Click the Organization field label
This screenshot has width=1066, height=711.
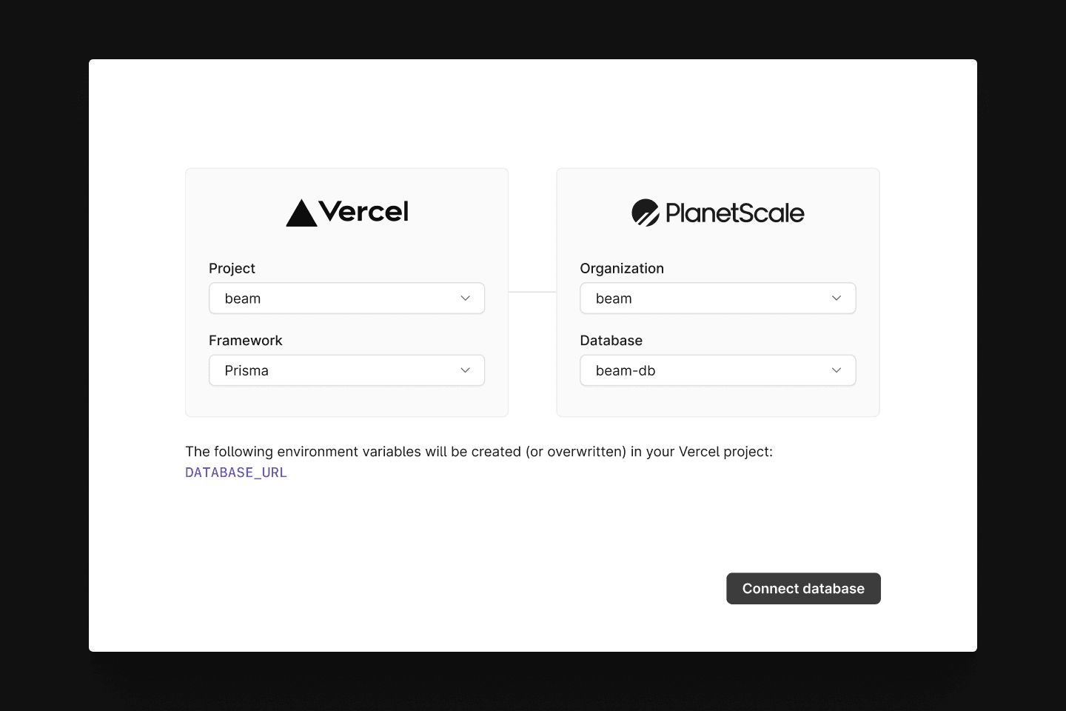coord(622,268)
